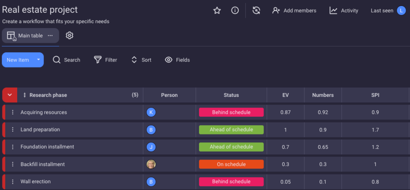Open Main table tab options menu
This screenshot has height=190, width=410.
pyautogui.click(x=50, y=36)
